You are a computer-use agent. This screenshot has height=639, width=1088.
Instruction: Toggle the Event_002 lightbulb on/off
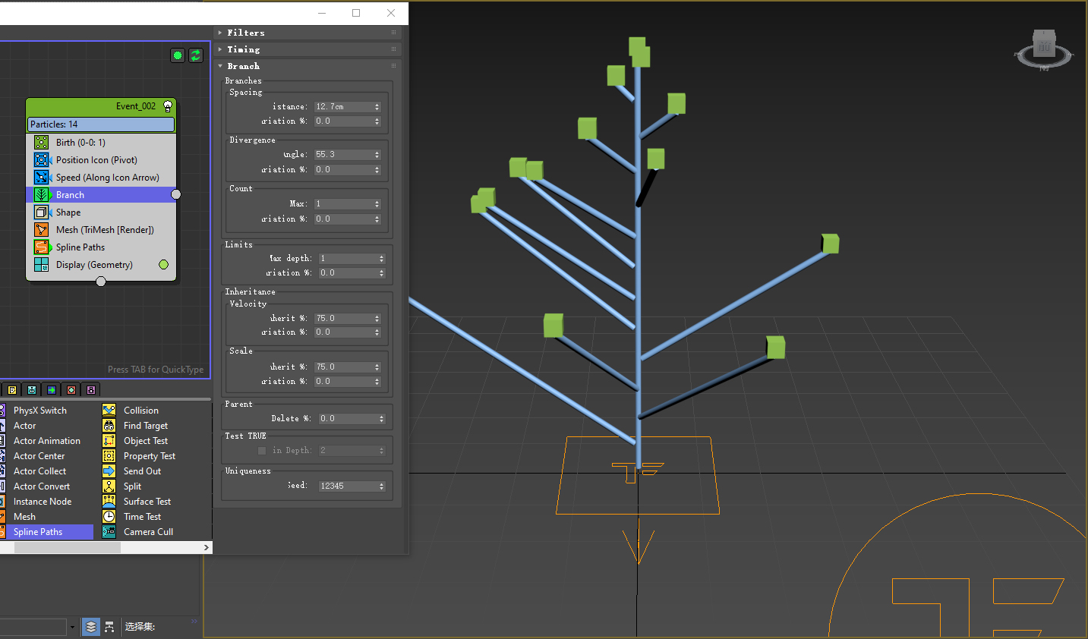168,106
